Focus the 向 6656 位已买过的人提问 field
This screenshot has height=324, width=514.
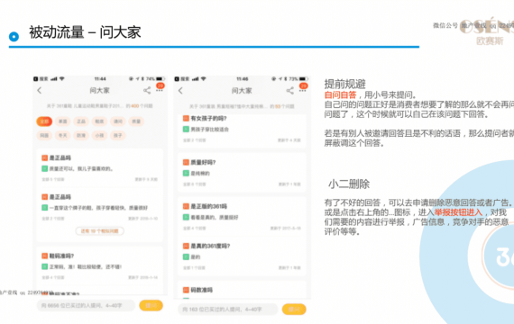(x=86, y=306)
